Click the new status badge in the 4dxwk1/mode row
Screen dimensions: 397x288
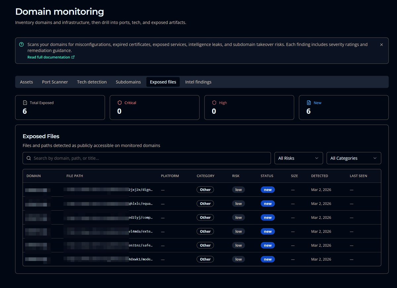268,259
